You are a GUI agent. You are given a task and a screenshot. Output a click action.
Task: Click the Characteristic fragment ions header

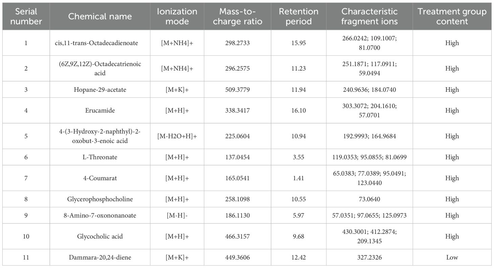(369, 17)
